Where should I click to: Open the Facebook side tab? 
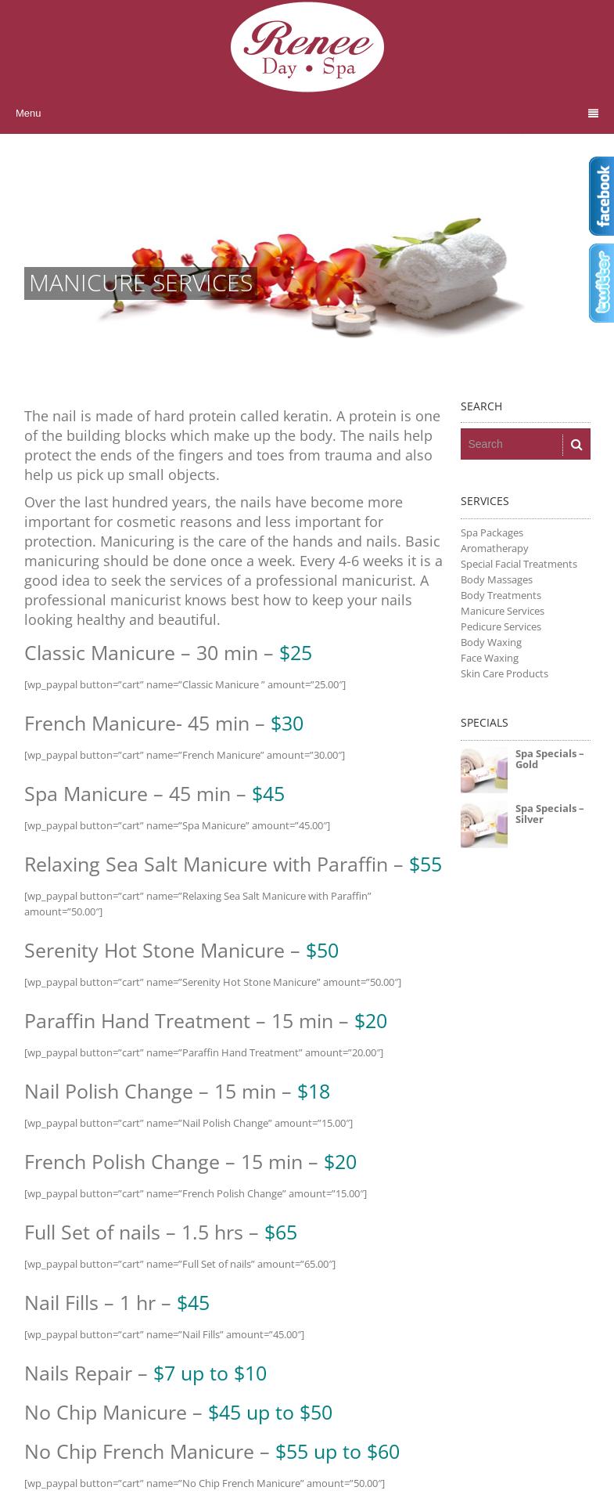pyautogui.click(x=601, y=196)
